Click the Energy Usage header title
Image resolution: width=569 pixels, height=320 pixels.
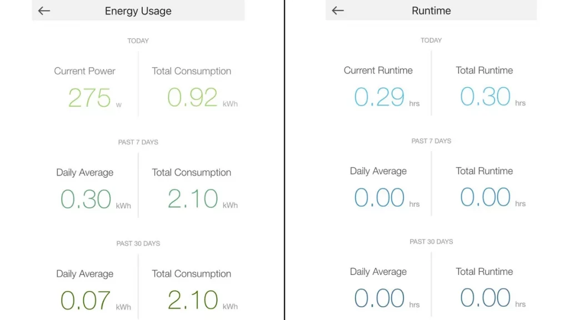pyautogui.click(x=138, y=11)
